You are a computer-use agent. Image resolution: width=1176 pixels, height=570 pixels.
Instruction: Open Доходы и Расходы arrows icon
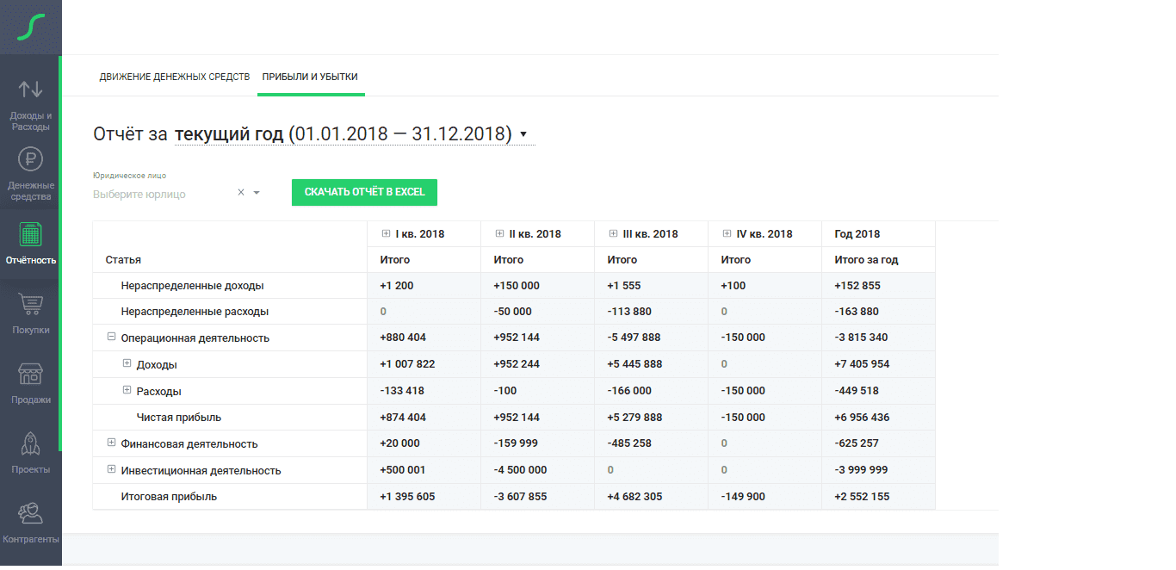coord(30,89)
